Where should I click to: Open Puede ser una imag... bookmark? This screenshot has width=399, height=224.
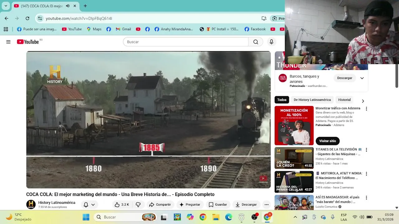(x=37, y=29)
